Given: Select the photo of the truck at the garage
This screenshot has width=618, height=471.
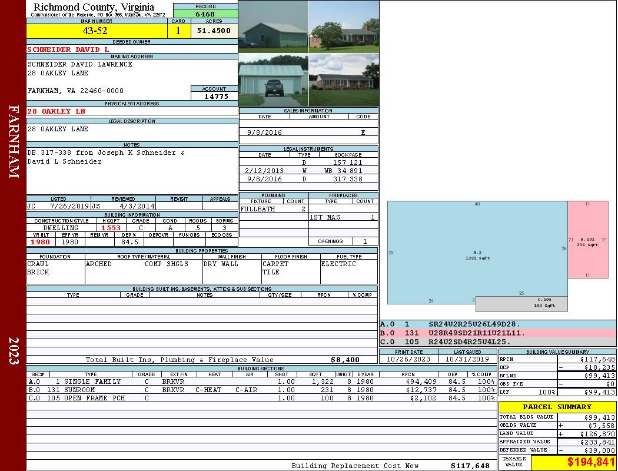Looking at the screenshot, I should tap(273, 80).
